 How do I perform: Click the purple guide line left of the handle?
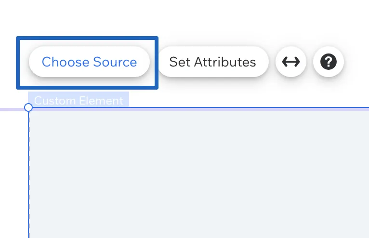tap(12, 109)
